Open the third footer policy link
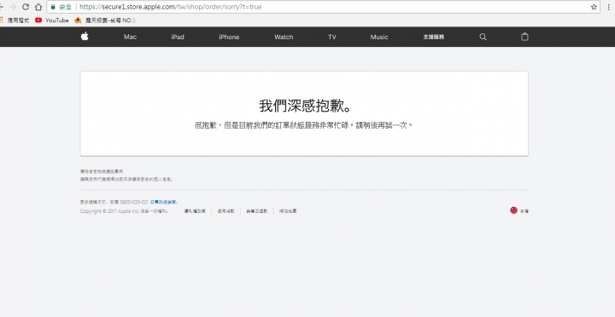 coord(257,211)
